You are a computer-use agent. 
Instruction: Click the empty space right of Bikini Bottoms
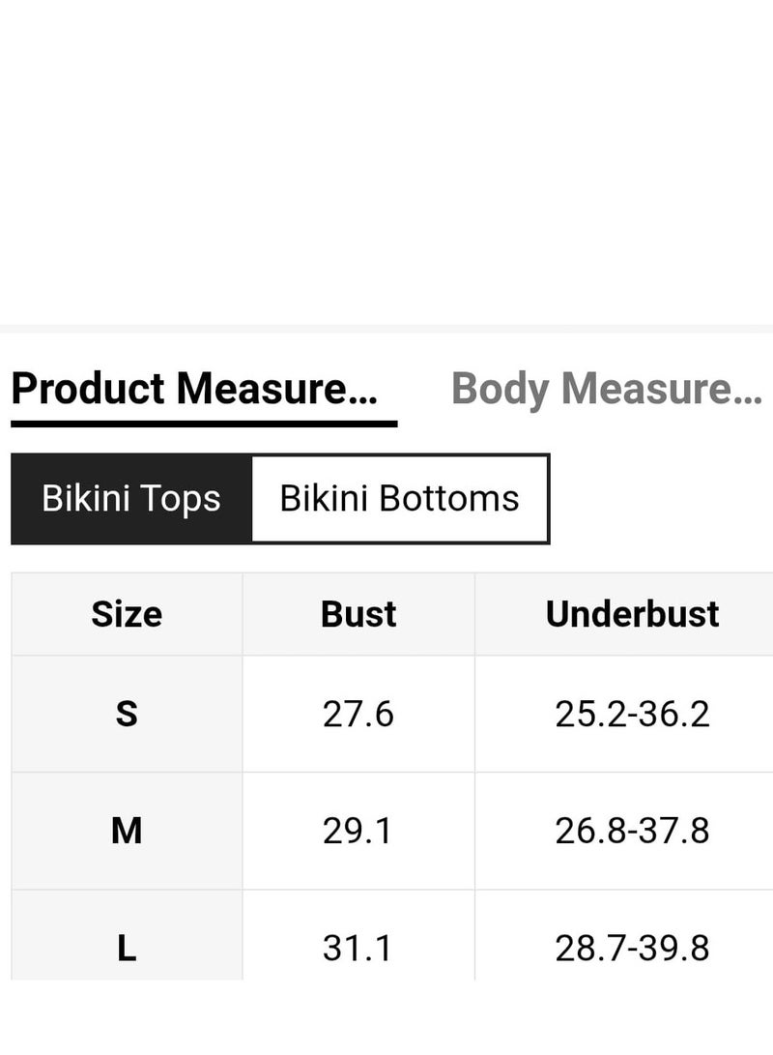(x=662, y=499)
